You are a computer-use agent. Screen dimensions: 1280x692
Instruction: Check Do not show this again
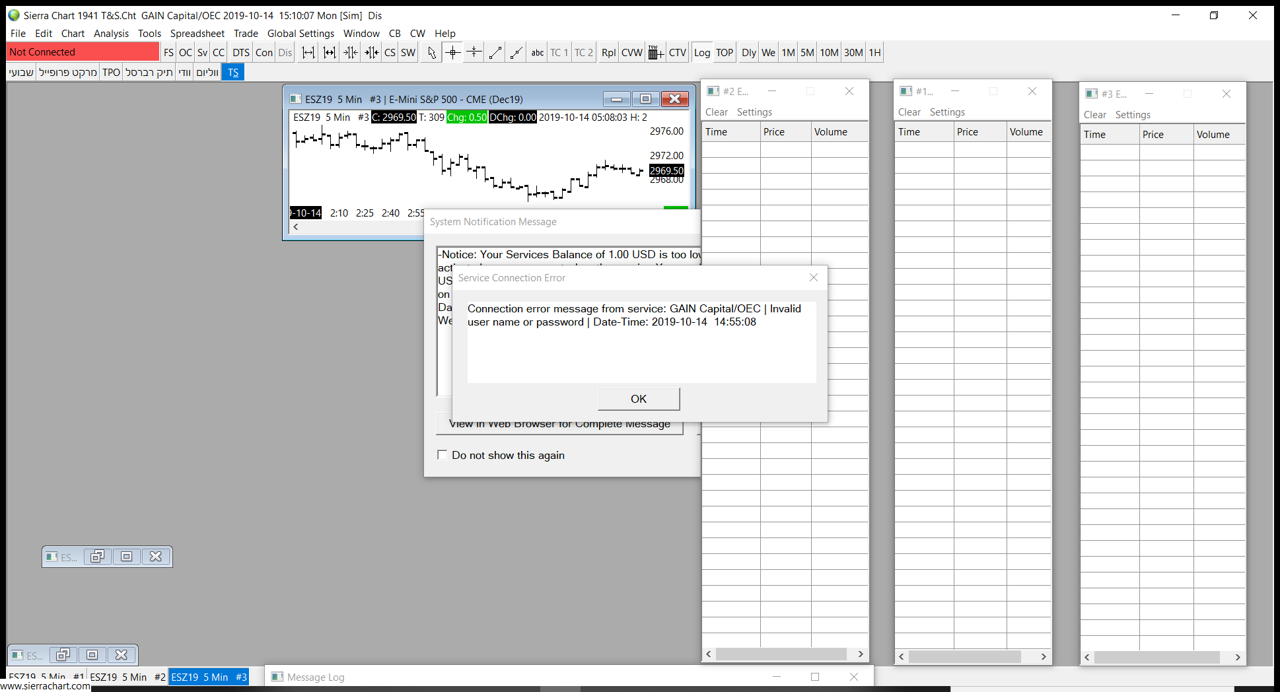pos(443,455)
